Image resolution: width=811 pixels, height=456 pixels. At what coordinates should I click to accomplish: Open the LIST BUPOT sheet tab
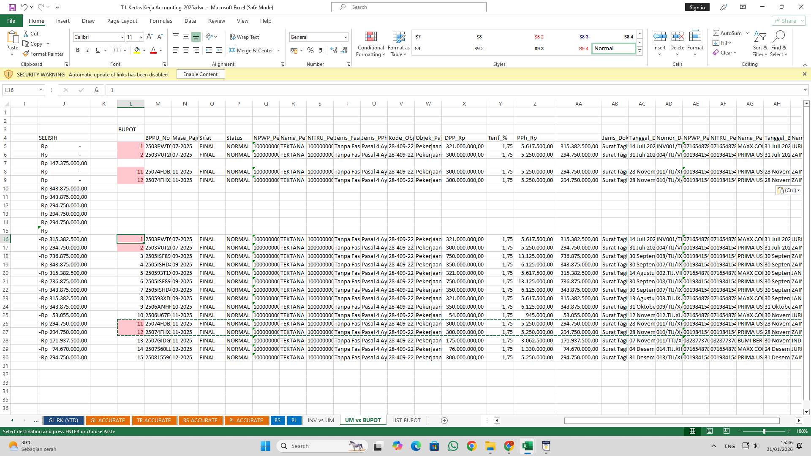(406, 420)
